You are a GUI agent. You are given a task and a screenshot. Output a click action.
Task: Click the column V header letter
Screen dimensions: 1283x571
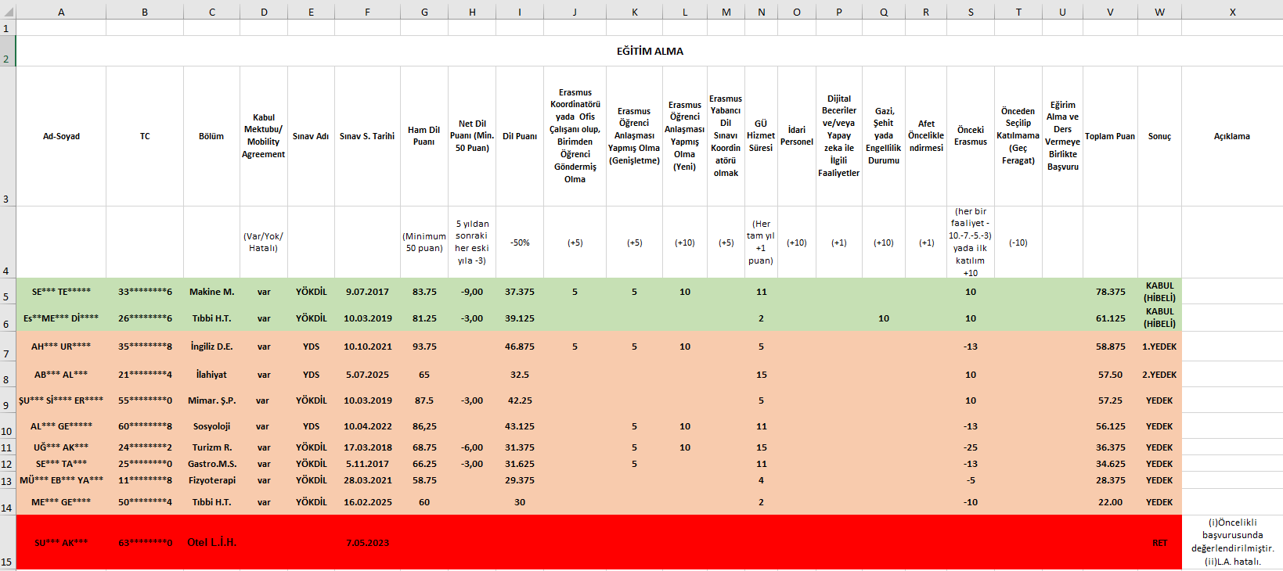pos(1109,12)
